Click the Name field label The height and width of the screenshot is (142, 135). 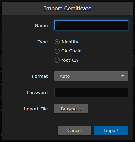[x=41, y=26]
